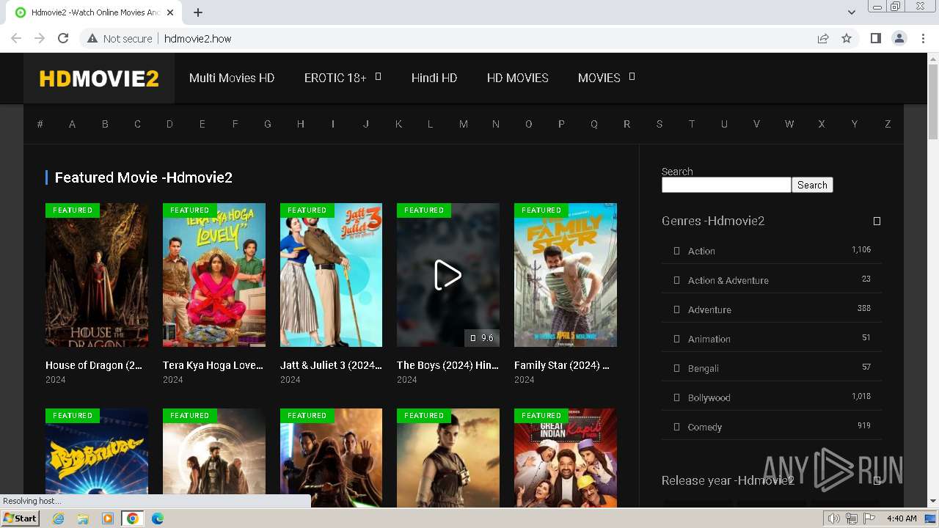
Task: Click the address bar URL hdmovie2.how
Action: pos(197,38)
